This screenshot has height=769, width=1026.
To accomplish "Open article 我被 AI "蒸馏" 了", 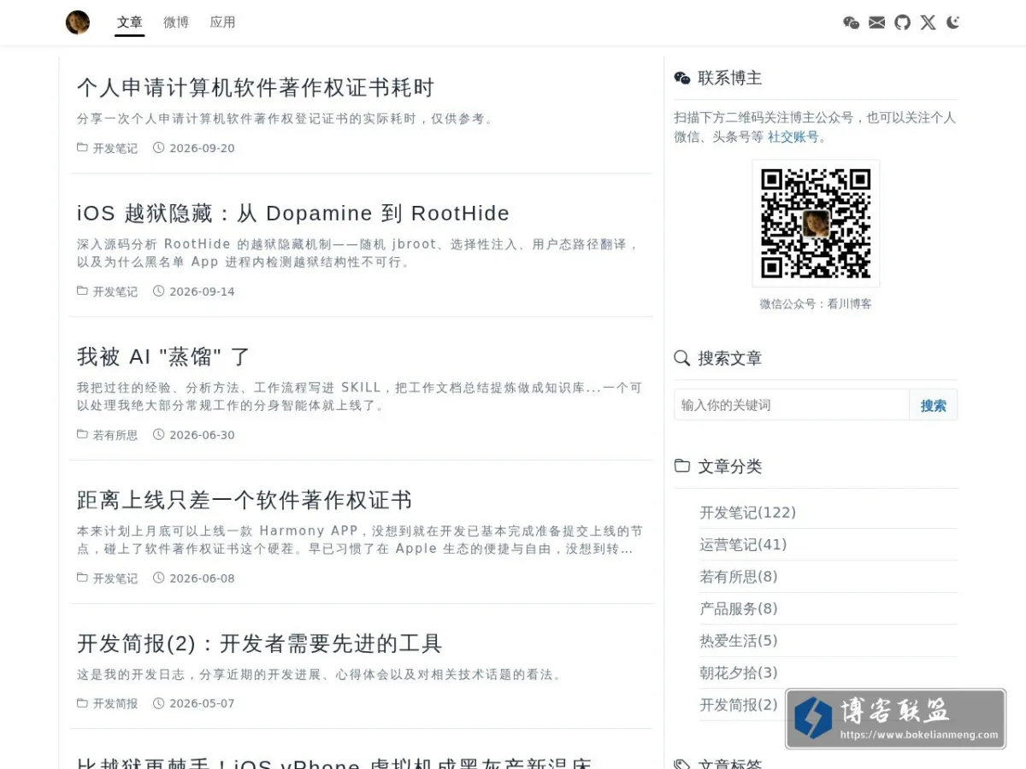I will (x=163, y=356).
